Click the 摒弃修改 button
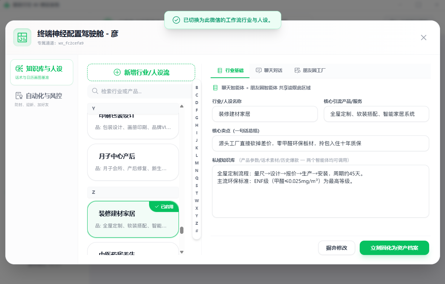 [336, 248]
